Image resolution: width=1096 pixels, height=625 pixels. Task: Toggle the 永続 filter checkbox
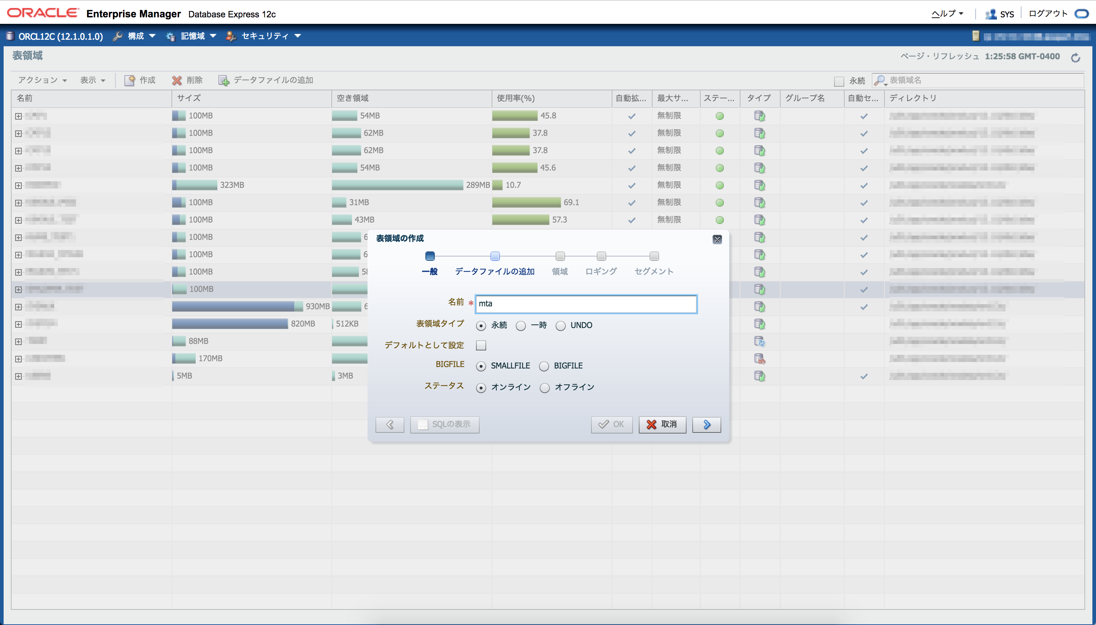(839, 81)
